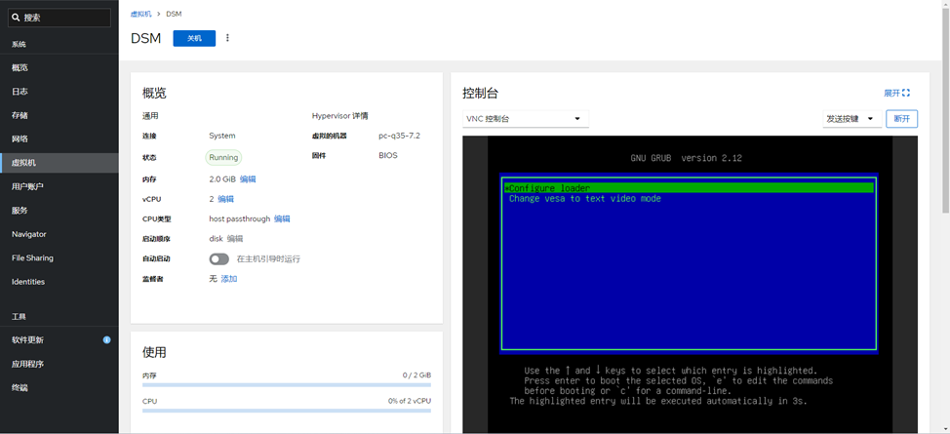This screenshot has width=950, height=434.
Task: Select Configure loader GRUB entry
Action: click(x=689, y=188)
